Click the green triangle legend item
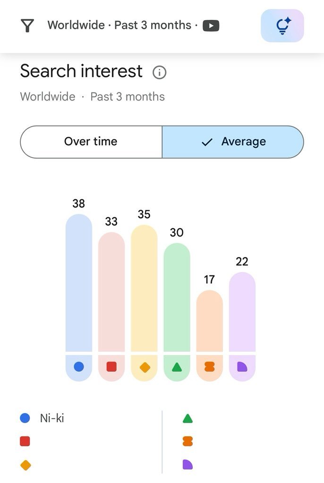 (x=188, y=418)
